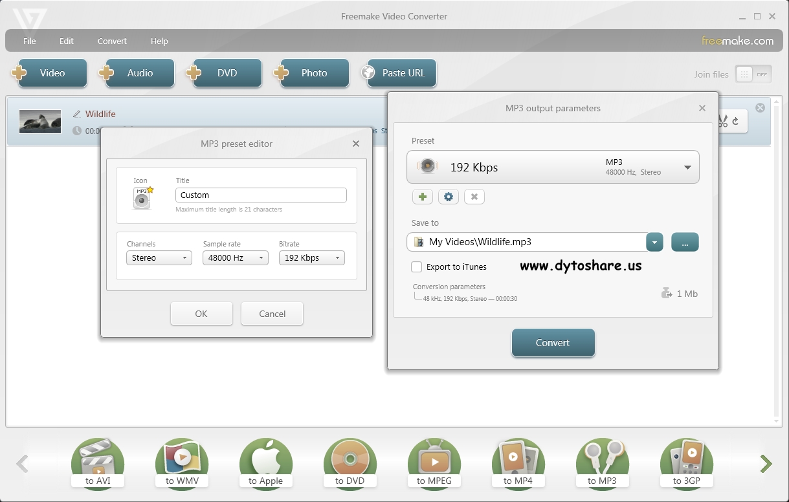Delete the selected preset
789x502 pixels.
pos(474,196)
